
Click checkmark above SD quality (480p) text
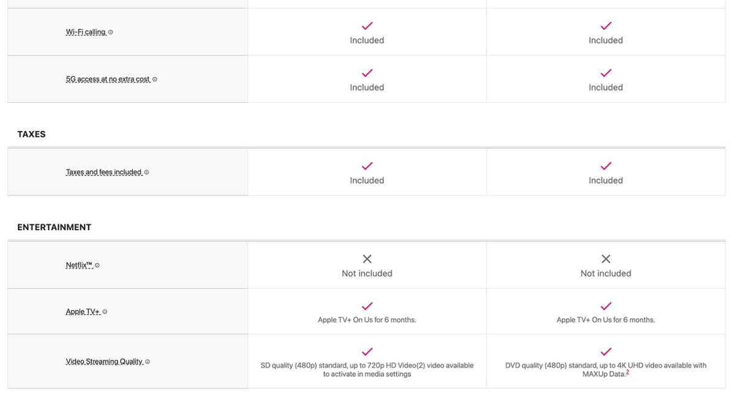367,352
